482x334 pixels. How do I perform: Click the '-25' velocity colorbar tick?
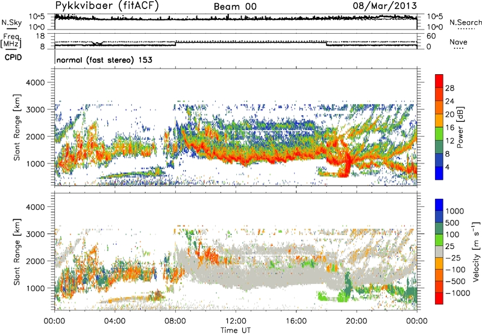tap(453, 257)
